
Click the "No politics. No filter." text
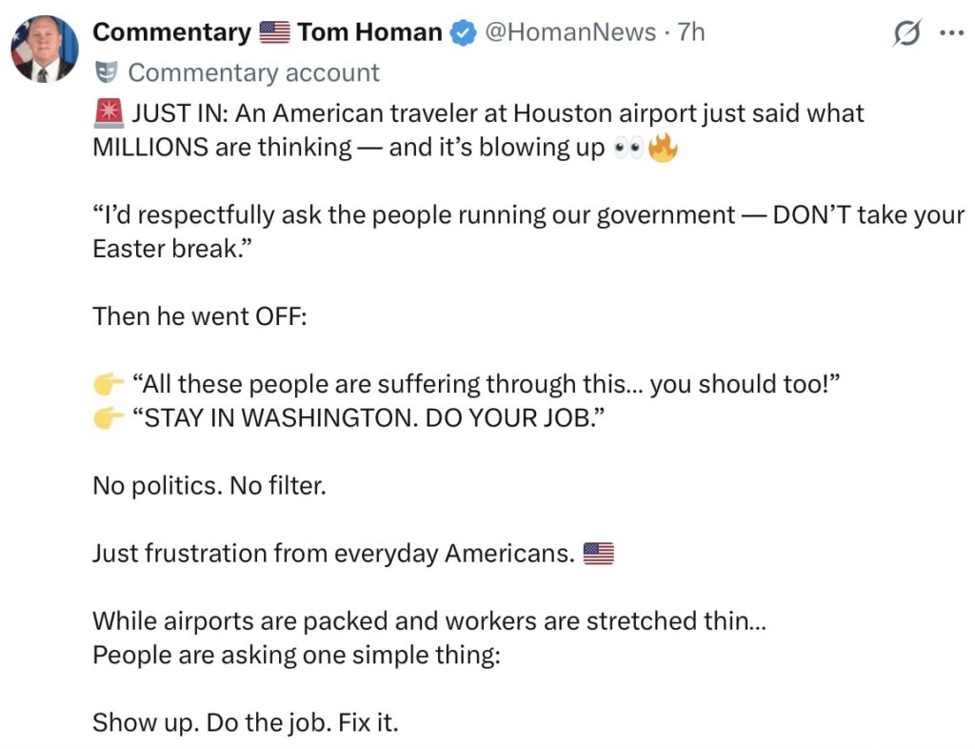(x=209, y=486)
